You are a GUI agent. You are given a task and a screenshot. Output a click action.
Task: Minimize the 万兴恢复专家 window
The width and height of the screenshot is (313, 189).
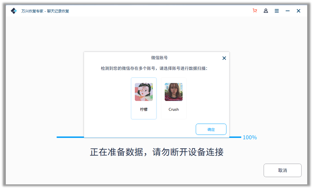[x=287, y=11]
